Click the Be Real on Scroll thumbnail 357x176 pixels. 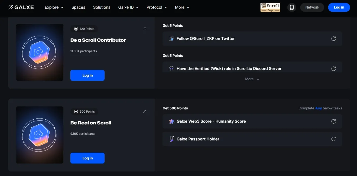pos(40,135)
